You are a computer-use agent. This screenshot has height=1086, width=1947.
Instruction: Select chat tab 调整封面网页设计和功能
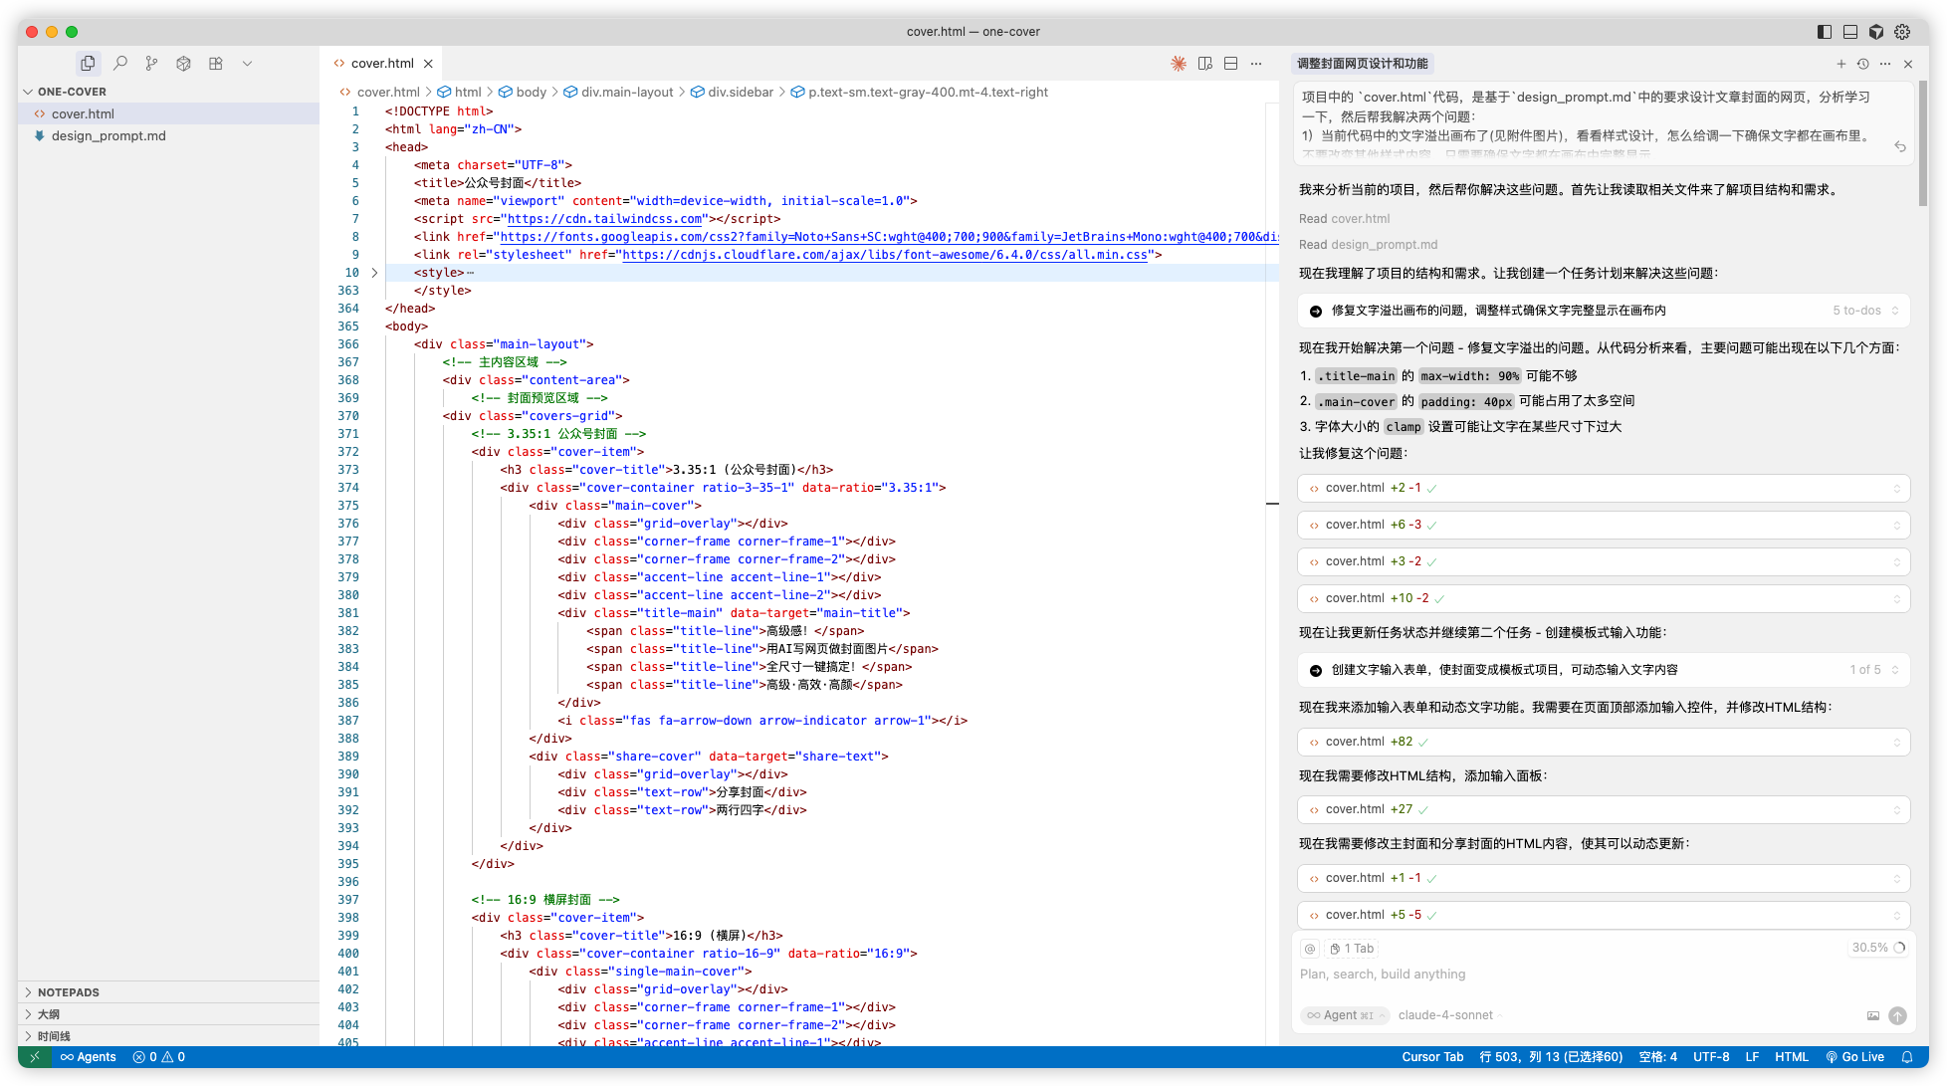pos(1362,64)
